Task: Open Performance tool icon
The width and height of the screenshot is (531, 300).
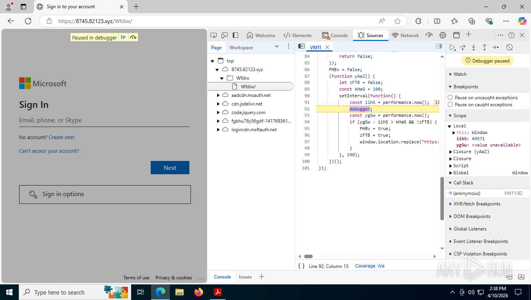Action: [429, 35]
